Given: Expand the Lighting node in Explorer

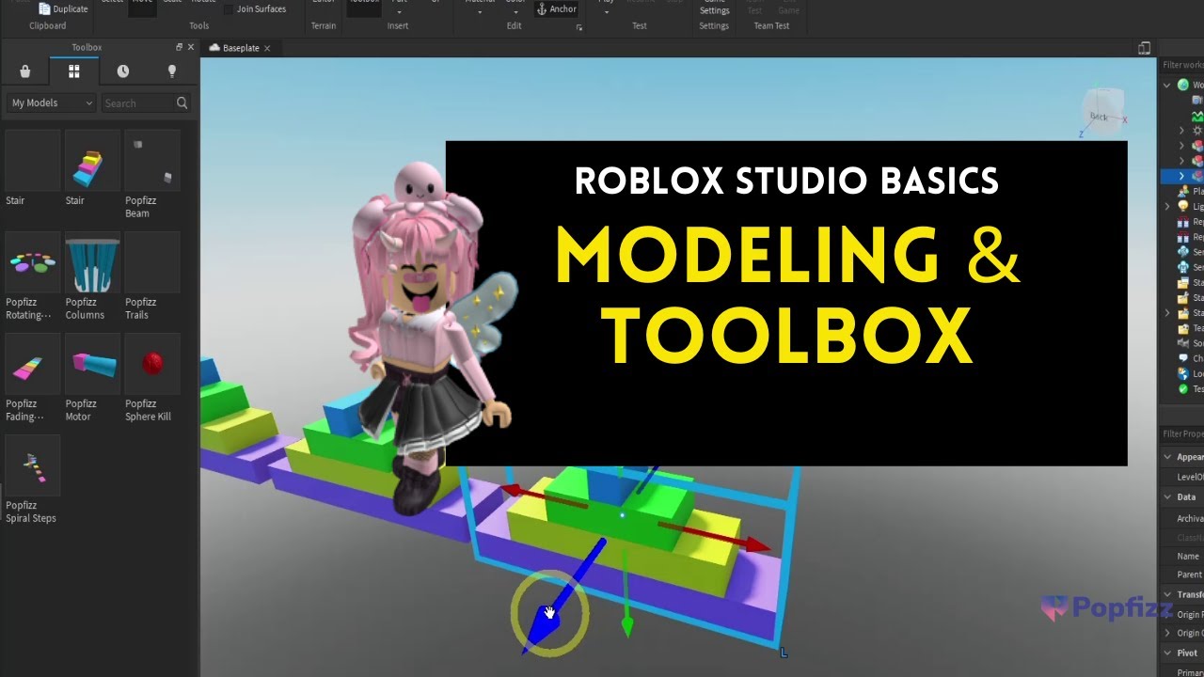Looking at the screenshot, I should [1167, 206].
